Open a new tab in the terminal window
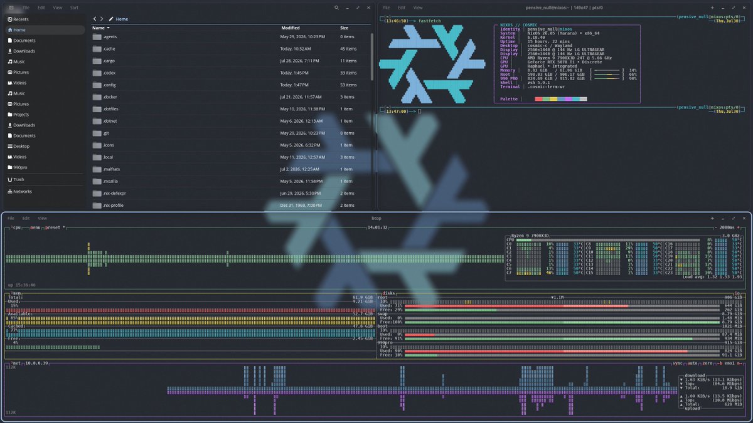 [x=712, y=8]
